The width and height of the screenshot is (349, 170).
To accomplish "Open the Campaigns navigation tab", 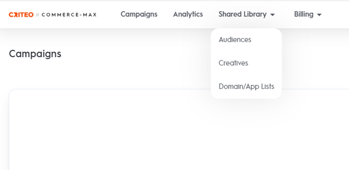I will (x=139, y=15).
